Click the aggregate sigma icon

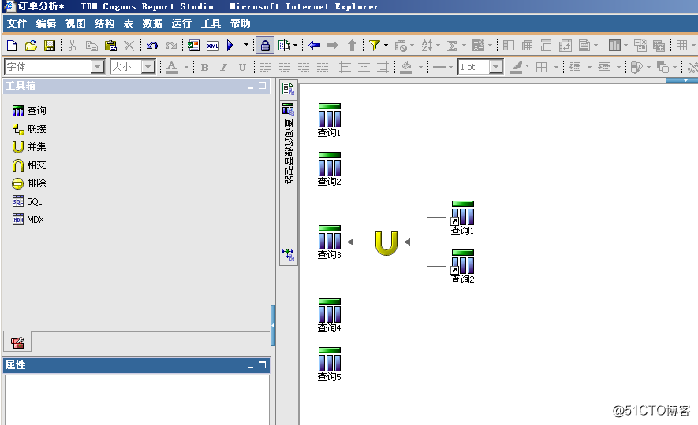[x=452, y=46]
